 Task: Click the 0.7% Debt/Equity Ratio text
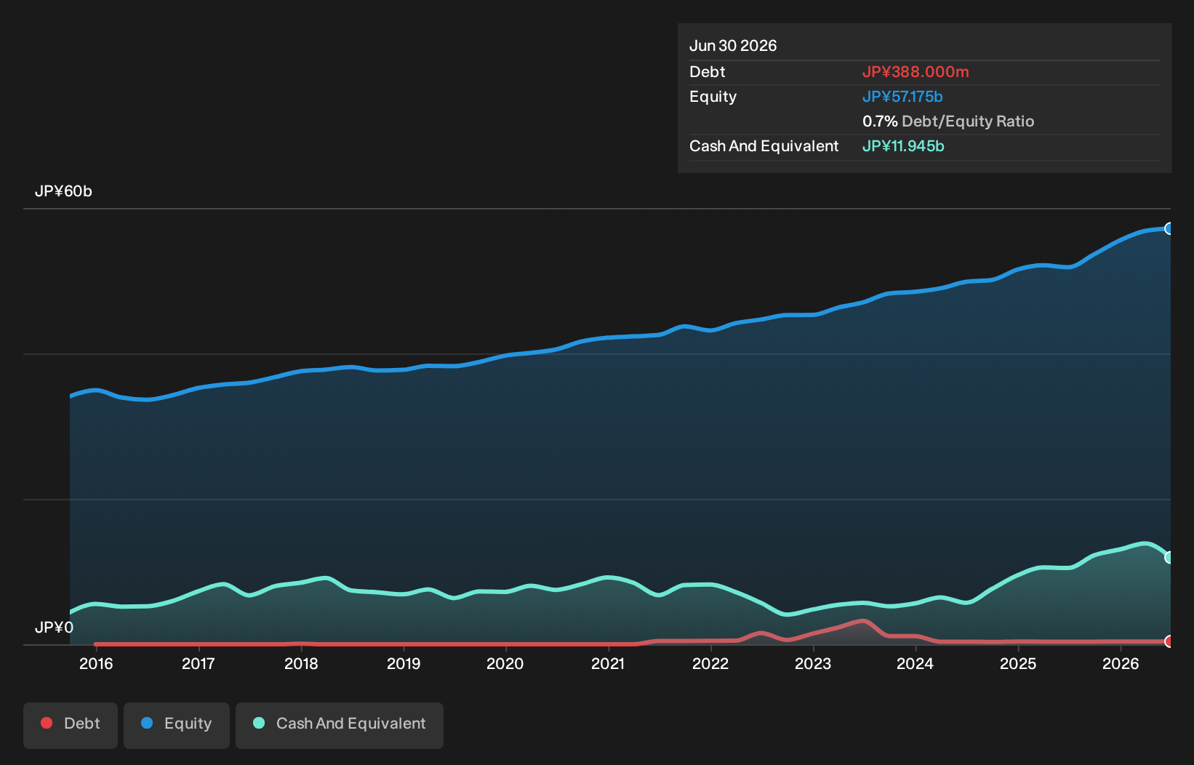(948, 121)
